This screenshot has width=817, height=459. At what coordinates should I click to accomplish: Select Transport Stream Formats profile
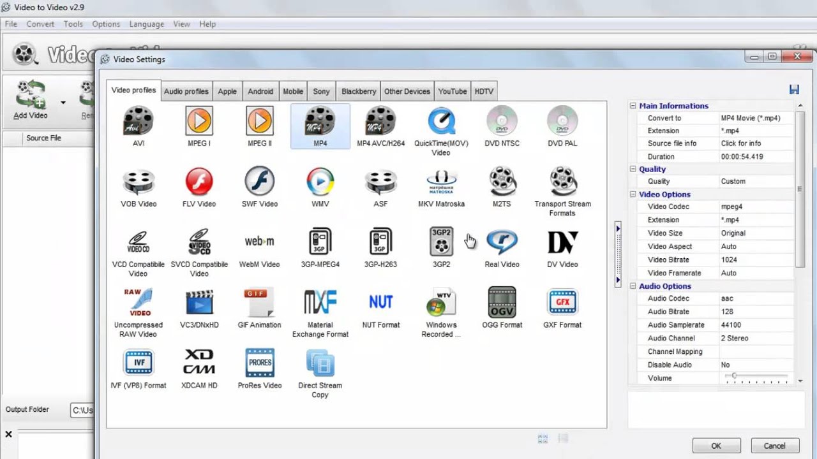(562, 191)
